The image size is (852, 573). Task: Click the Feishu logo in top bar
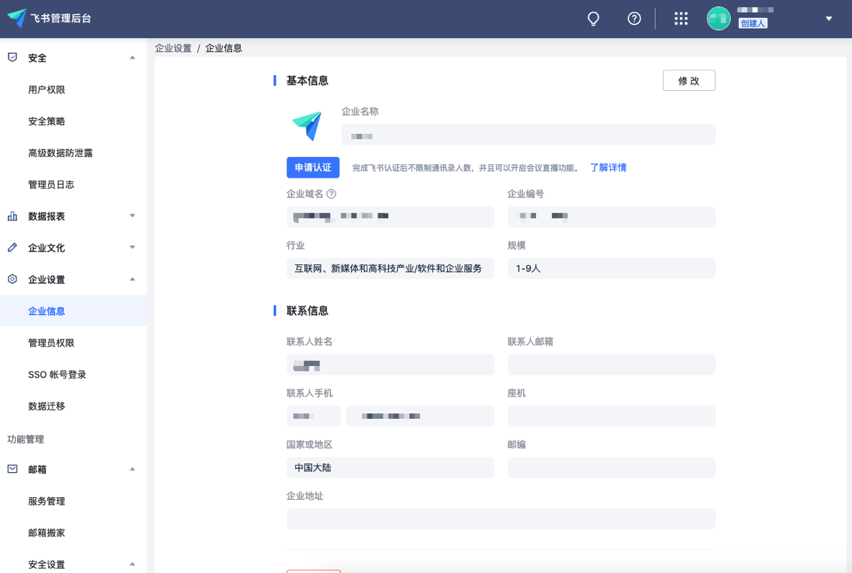click(17, 18)
